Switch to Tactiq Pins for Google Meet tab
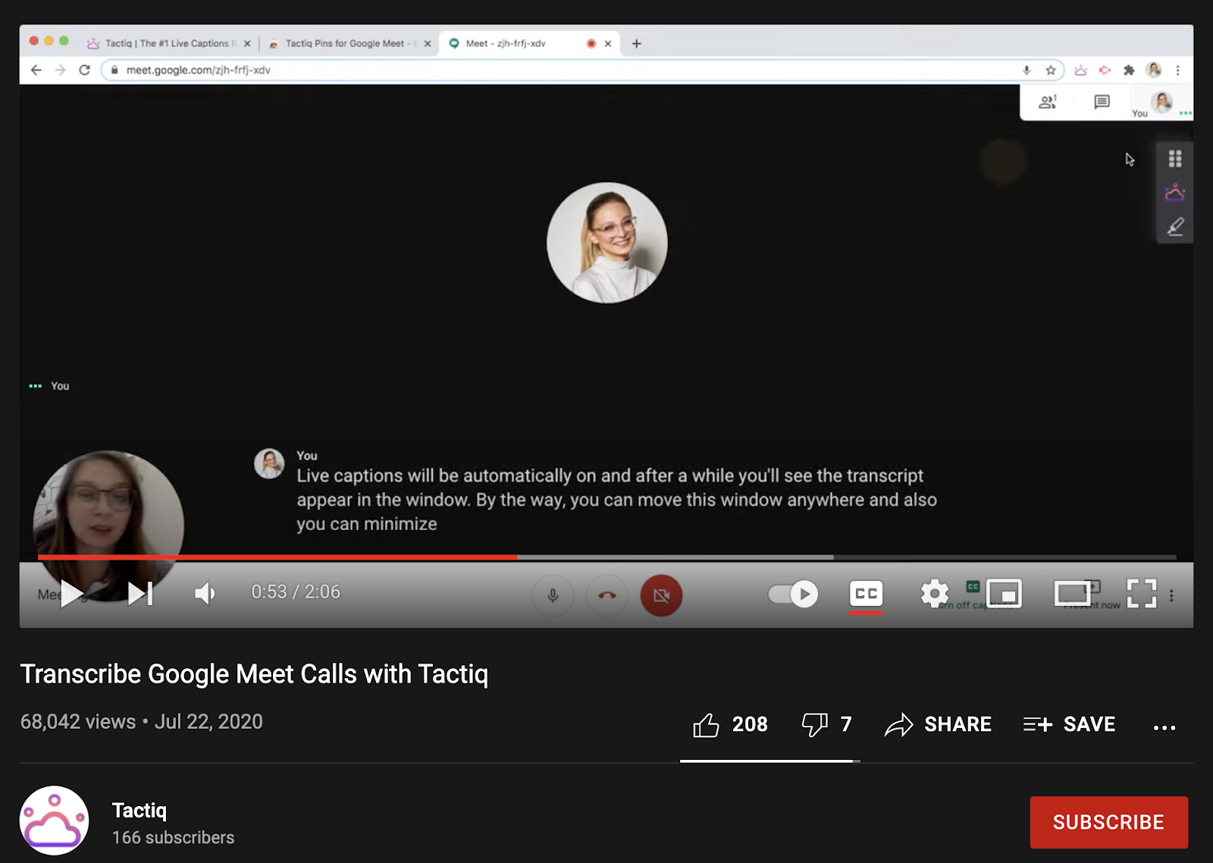This screenshot has width=1213, height=863. click(x=349, y=43)
